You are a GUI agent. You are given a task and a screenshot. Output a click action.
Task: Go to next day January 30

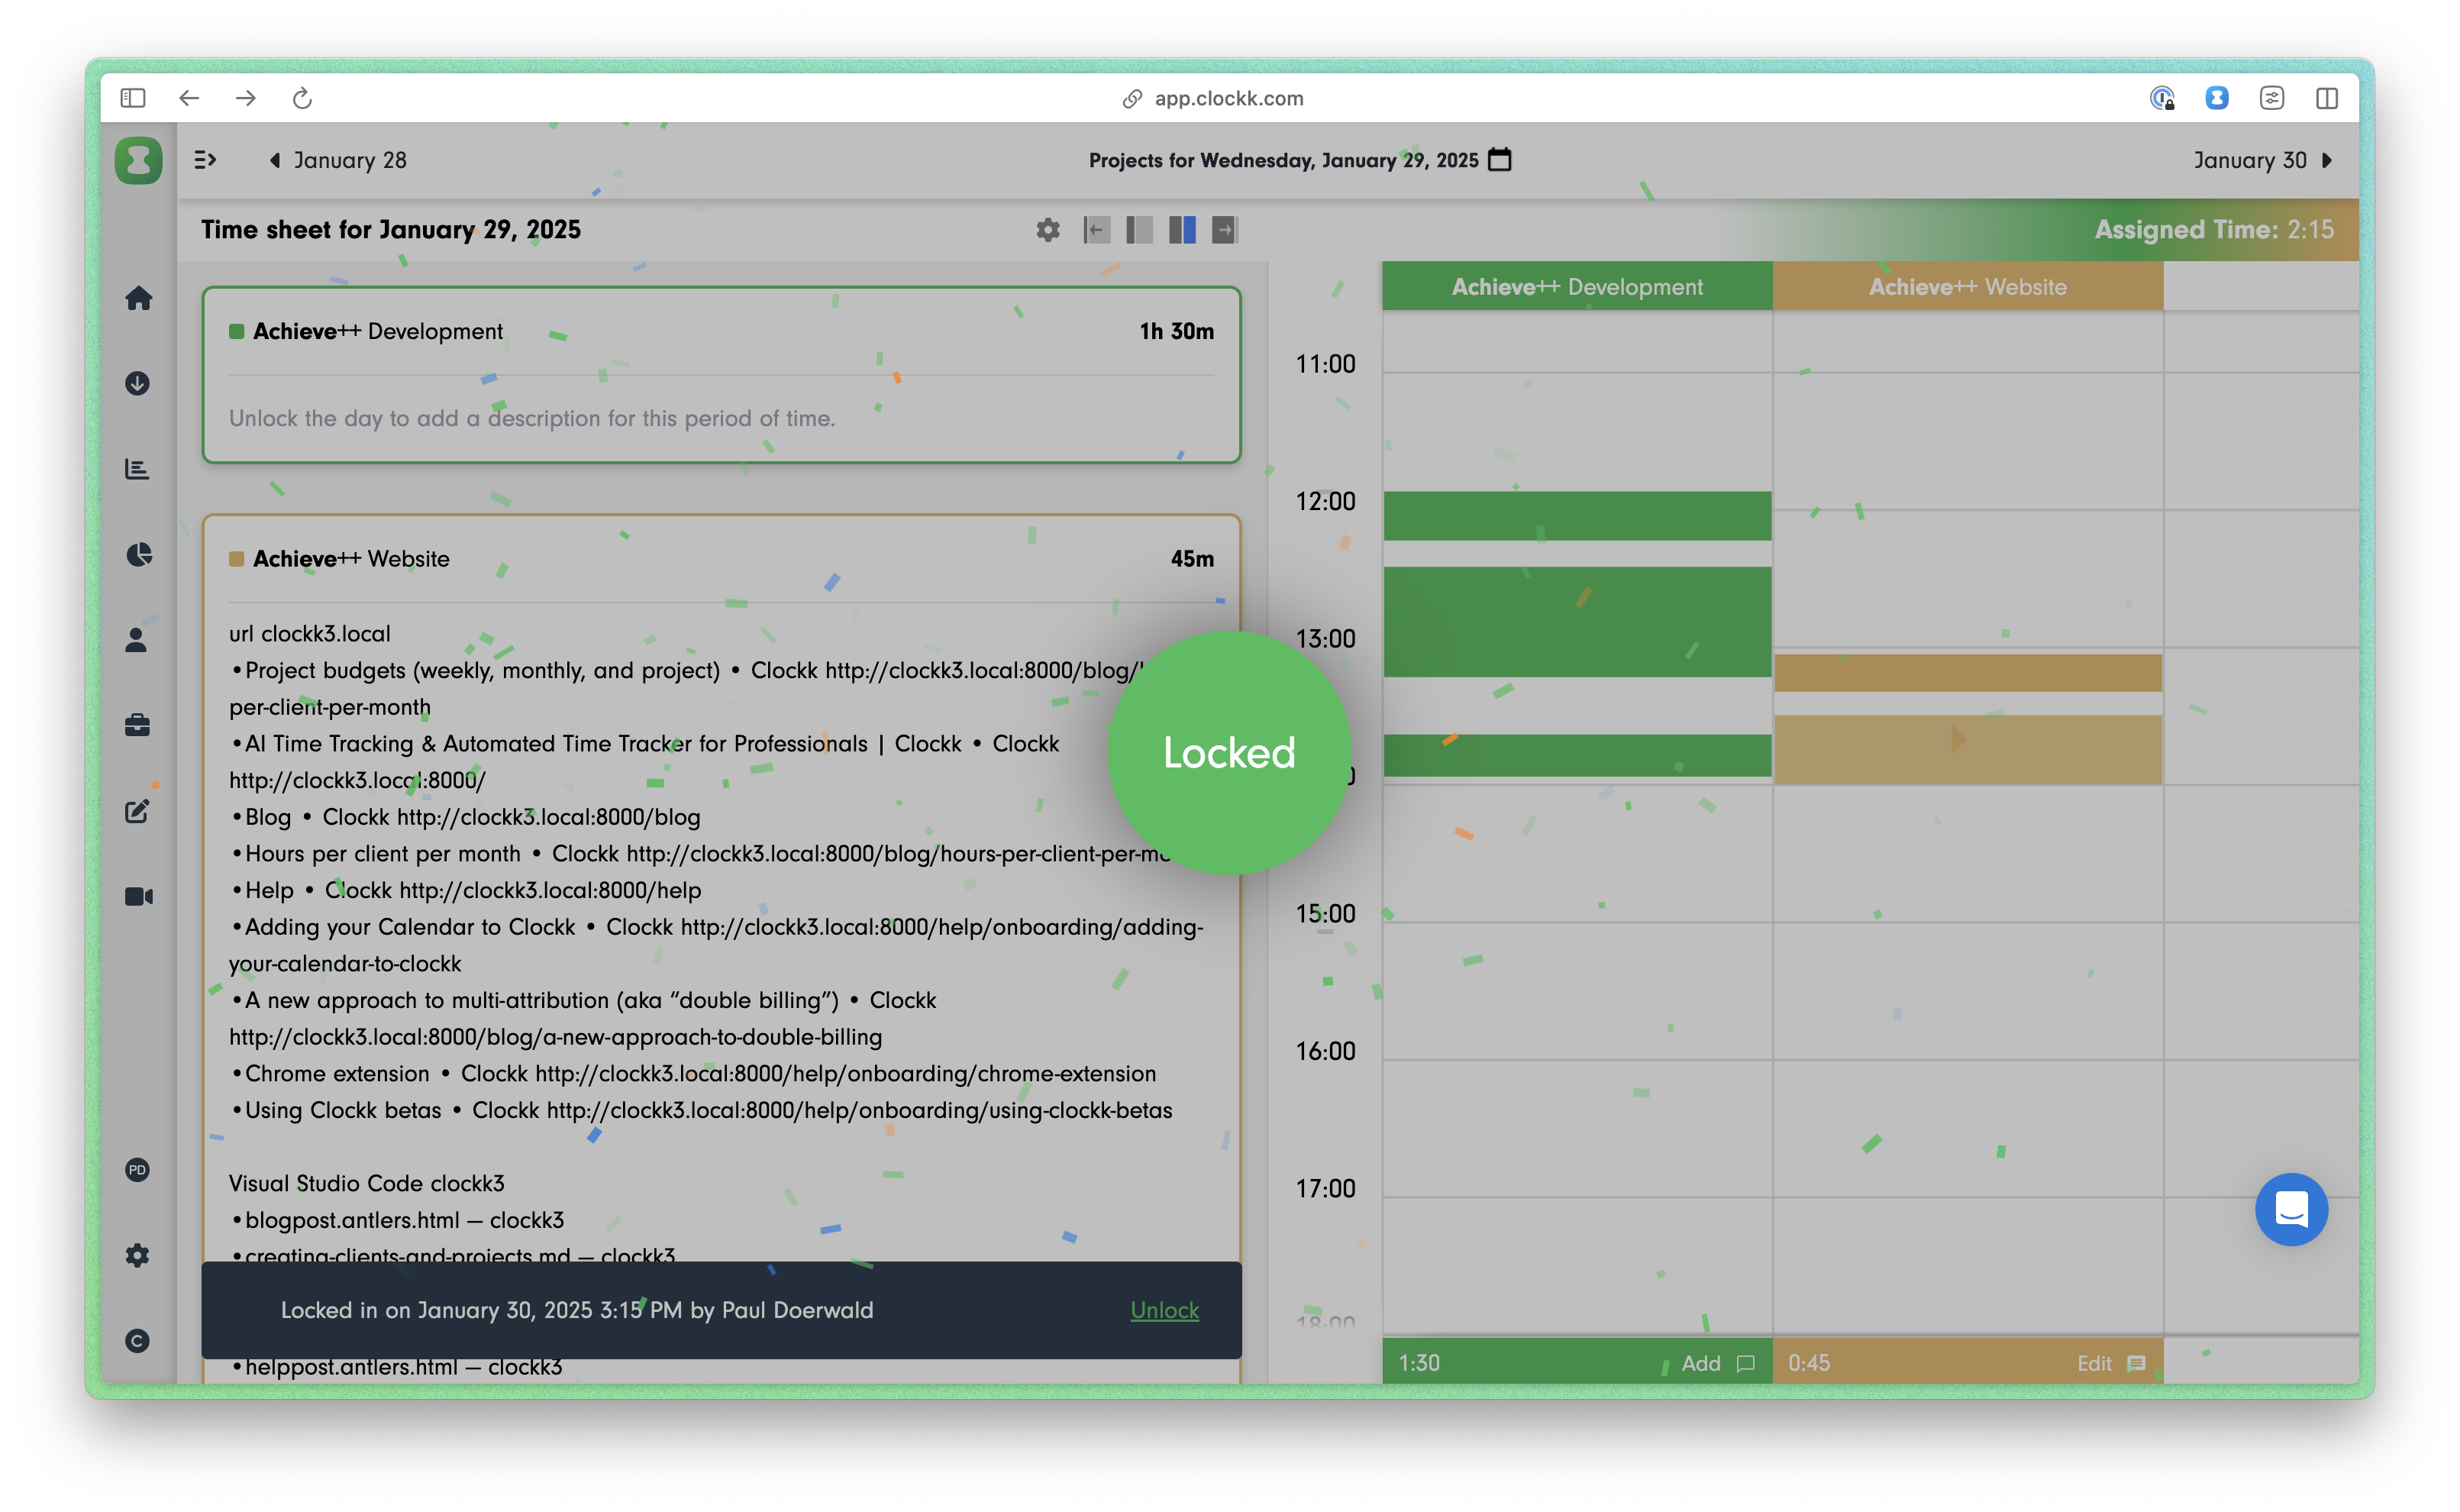tap(2263, 160)
